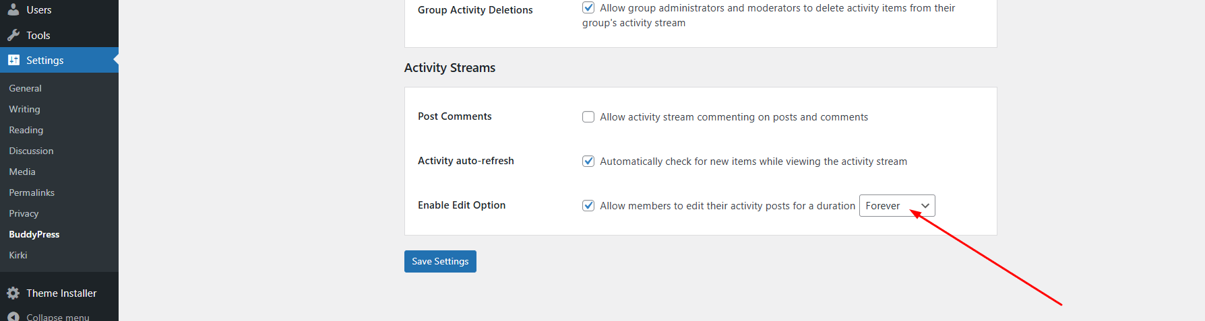Open the Reading settings page

click(26, 130)
